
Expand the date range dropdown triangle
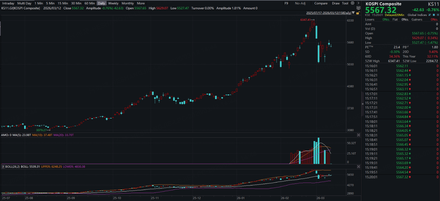[353, 13]
